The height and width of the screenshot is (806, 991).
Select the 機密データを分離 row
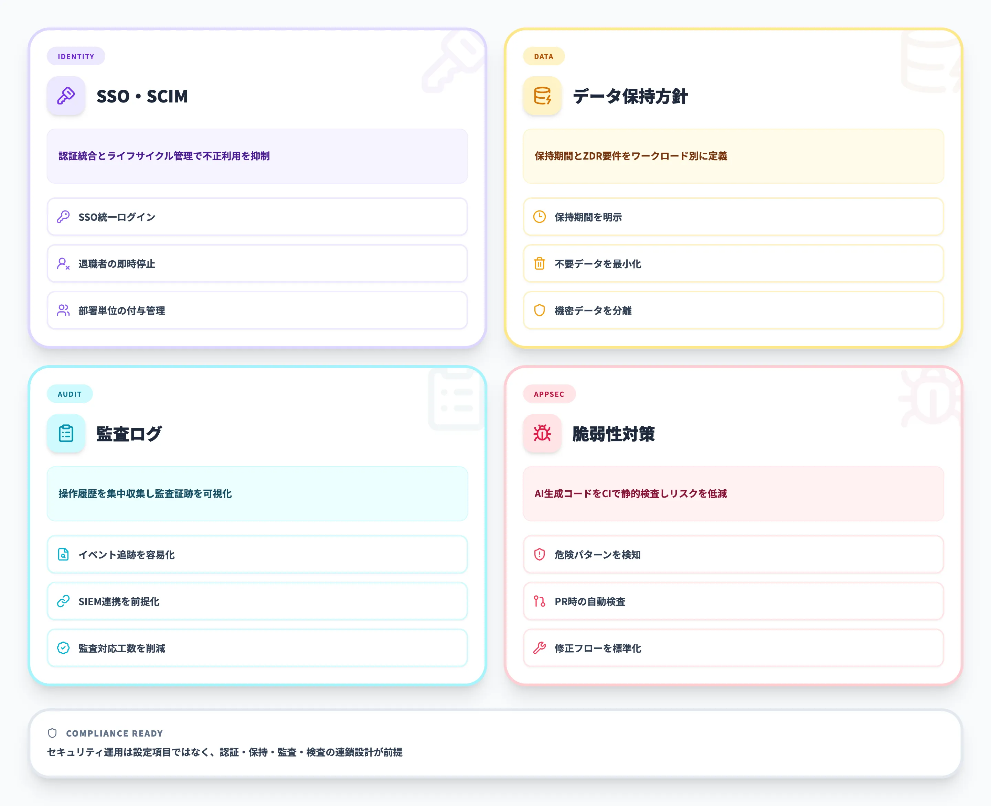click(733, 310)
